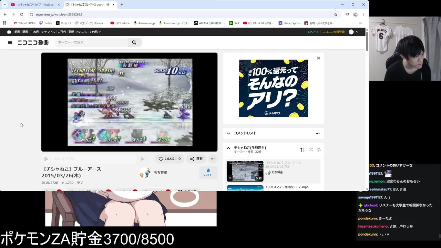Open the video more options menu
This screenshot has width=441, height=248.
click(x=213, y=159)
